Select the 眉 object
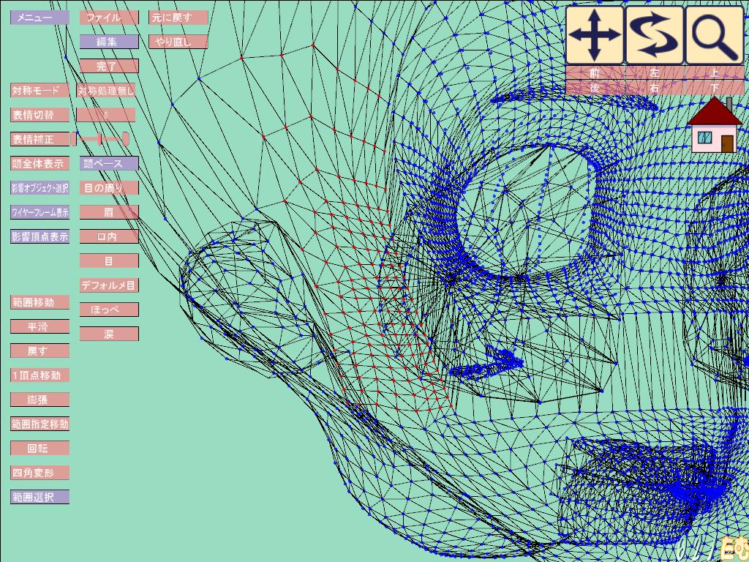The height and width of the screenshot is (562, 749). tap(109, 212)
